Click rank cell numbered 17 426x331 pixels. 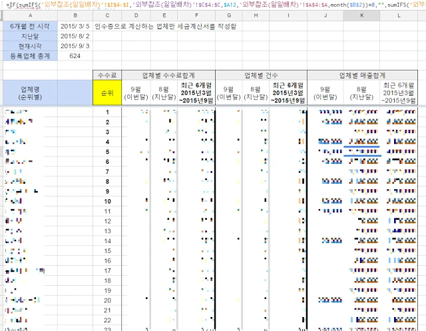(107, 270)
